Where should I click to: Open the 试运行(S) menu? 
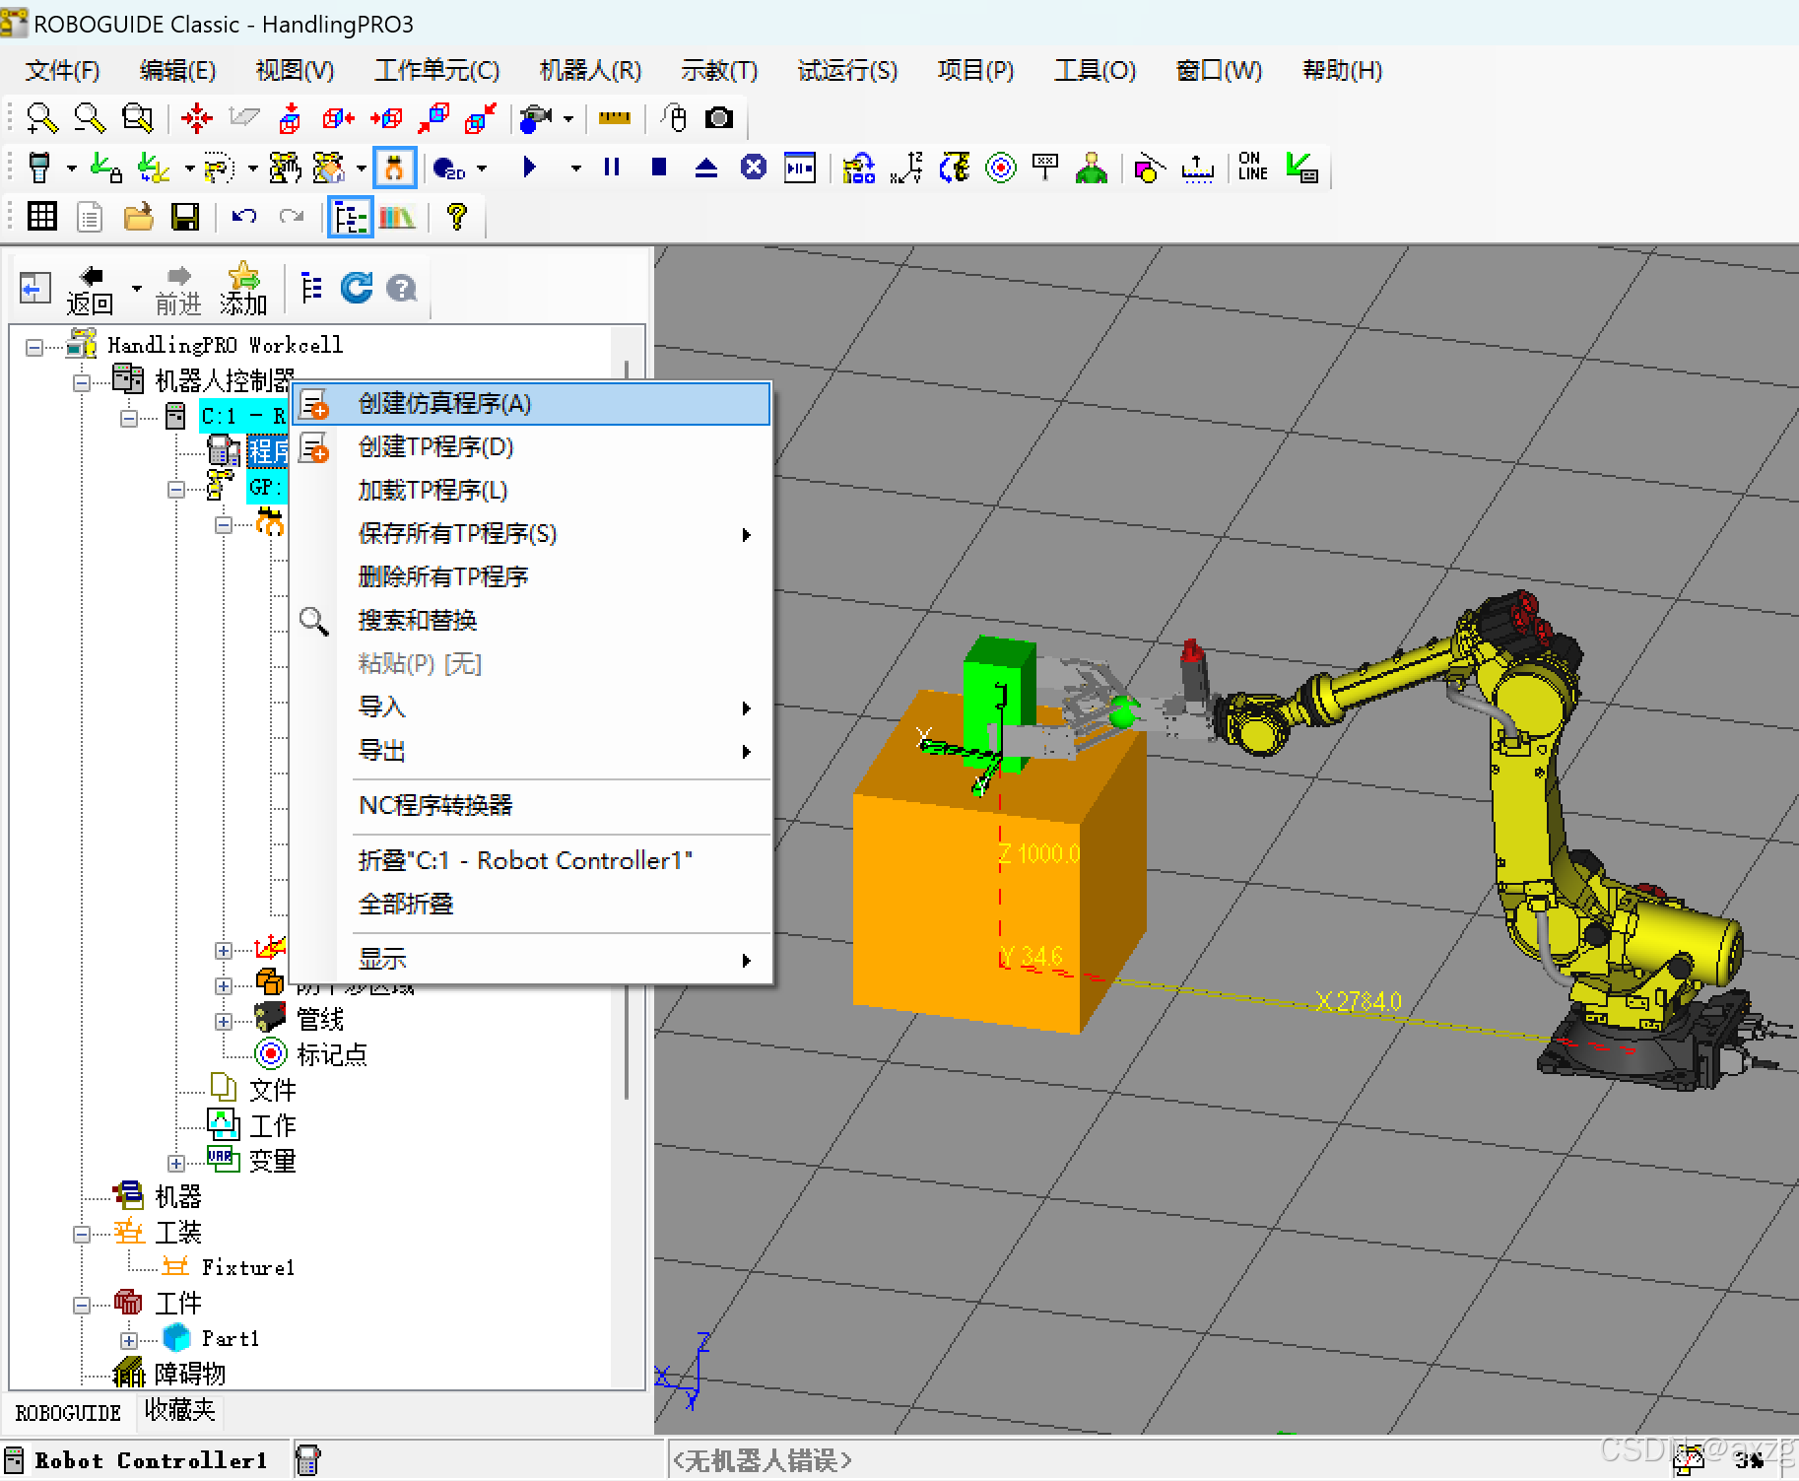847,71
